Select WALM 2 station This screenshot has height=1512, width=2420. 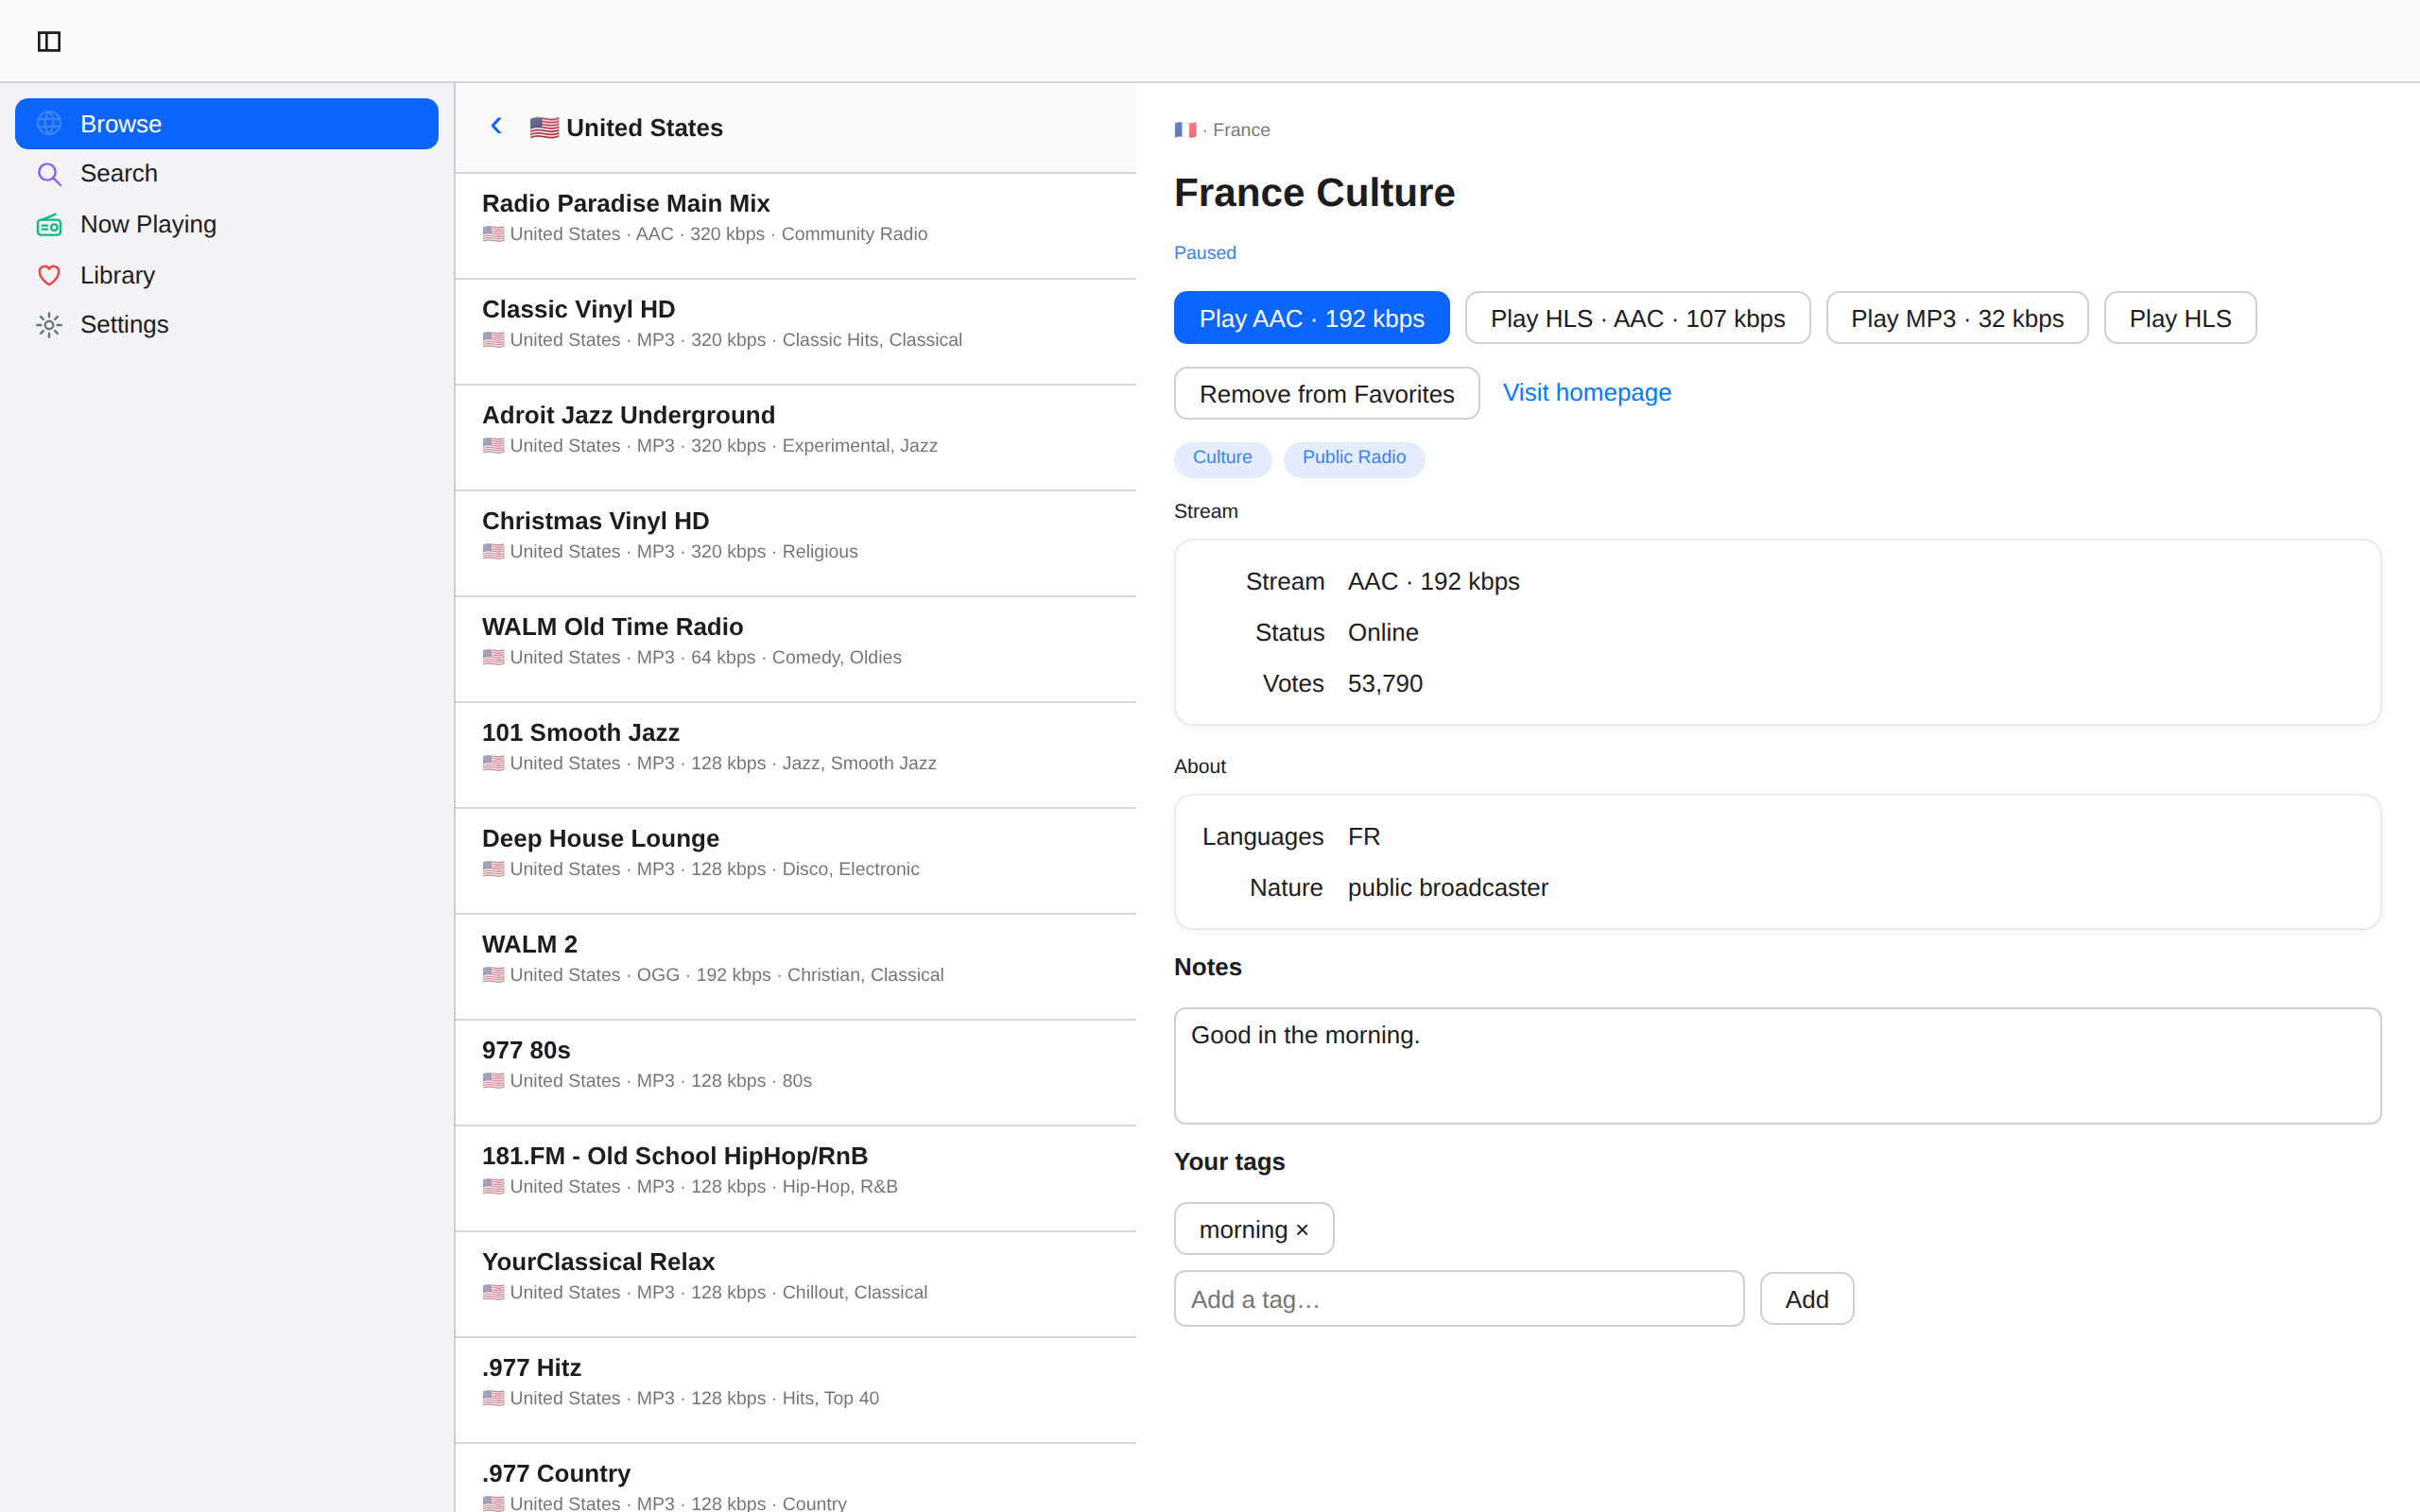tap(796, 967)
